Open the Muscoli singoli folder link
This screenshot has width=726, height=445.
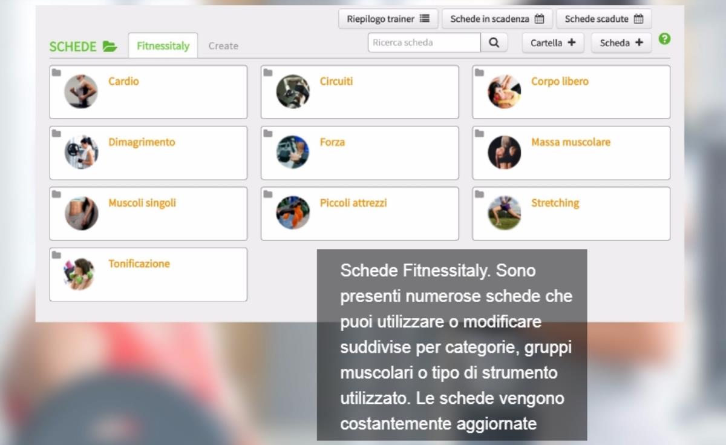click(x=142, y=203)
